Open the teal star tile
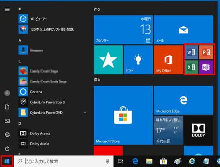Image resolution: width=220 pixels, height=167 pixels. (108, 60)
